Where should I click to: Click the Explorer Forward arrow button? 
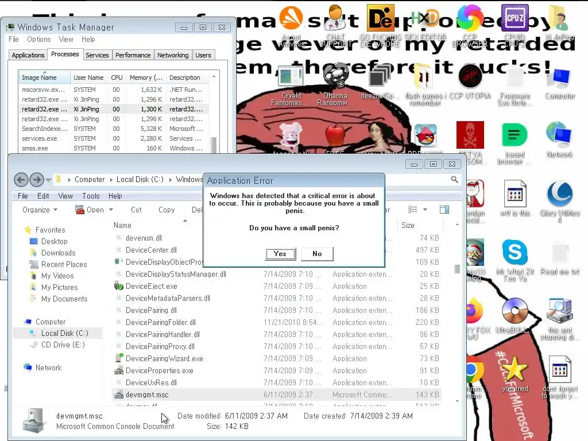[36, 180]
